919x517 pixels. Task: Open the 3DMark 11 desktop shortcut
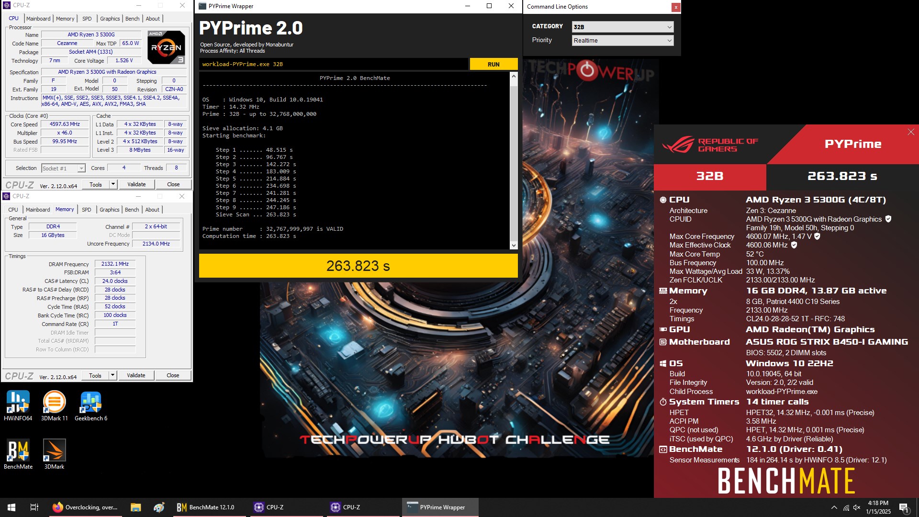[54, 405]
